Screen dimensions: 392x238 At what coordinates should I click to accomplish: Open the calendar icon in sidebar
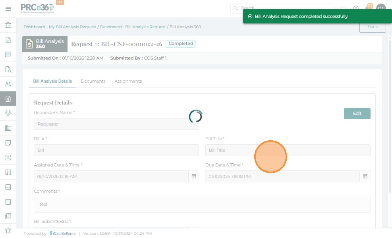pos(8,201)
